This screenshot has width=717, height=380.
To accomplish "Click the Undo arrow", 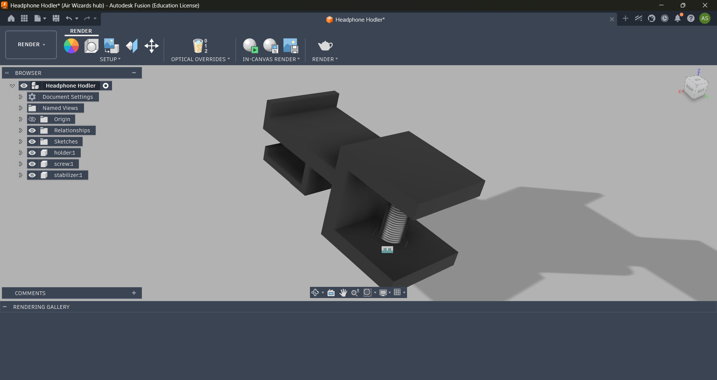I will coord(69,18).
